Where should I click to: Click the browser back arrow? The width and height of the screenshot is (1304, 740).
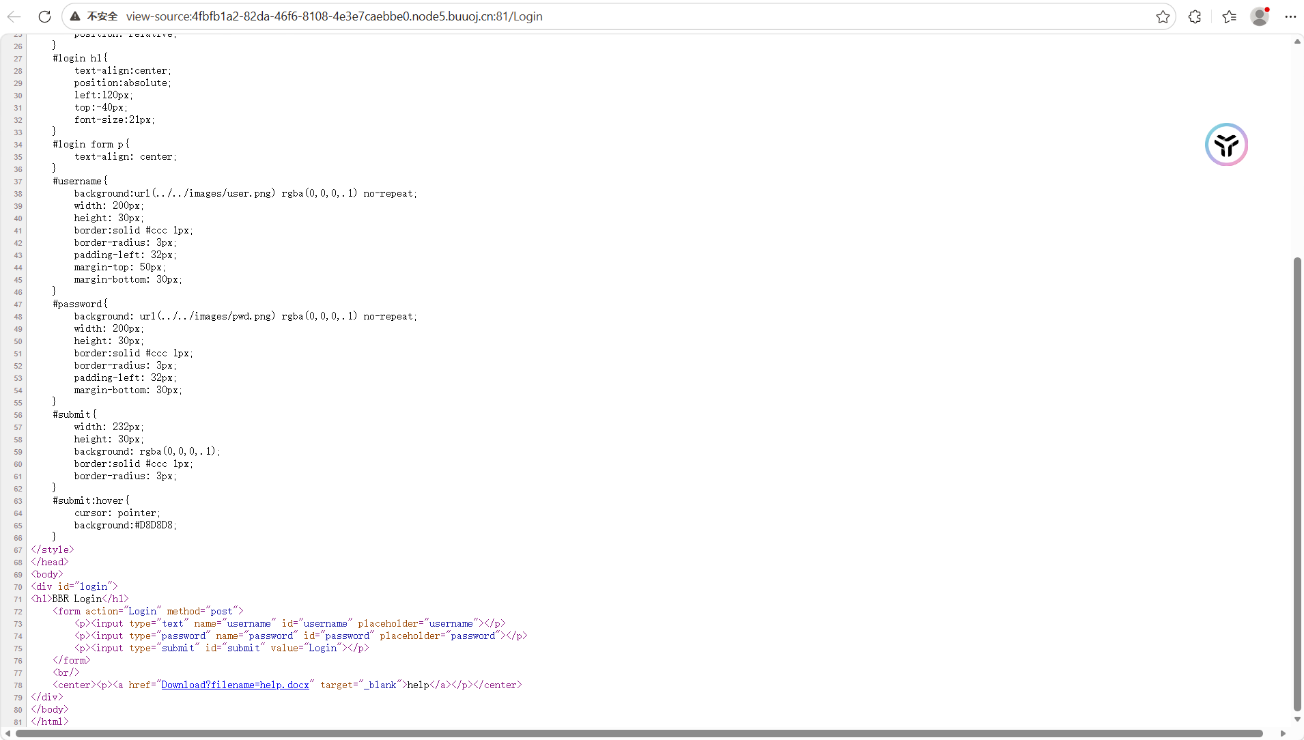(x=14, y=16)
